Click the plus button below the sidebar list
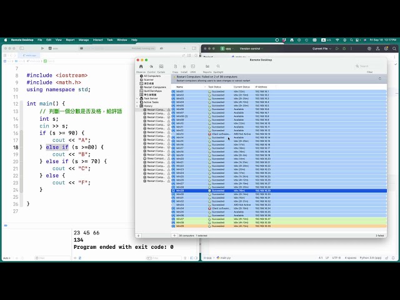The width and height of the screenshot is (400, 300). tap(138, 236)
